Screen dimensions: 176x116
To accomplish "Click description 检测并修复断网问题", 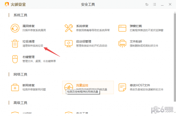I will 34,90.
